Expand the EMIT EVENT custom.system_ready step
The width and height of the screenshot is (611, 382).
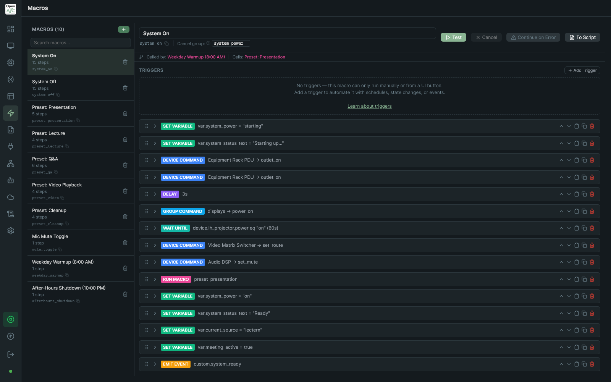(155, 364)
